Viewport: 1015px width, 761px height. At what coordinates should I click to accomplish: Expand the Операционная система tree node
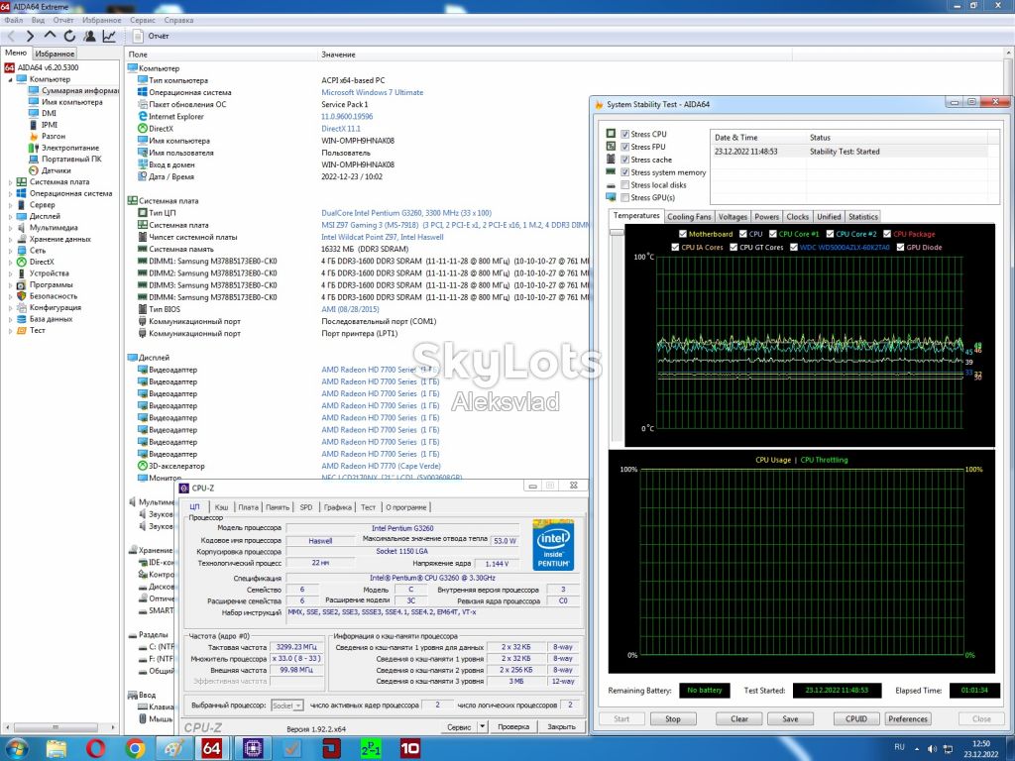click(x=10, y=194)
